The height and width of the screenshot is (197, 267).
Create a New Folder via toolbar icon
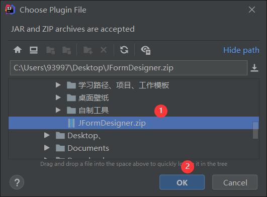(x=88, y=50)
